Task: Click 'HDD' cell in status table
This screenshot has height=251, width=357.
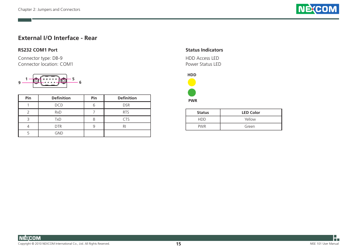Action: coord(203,120)
